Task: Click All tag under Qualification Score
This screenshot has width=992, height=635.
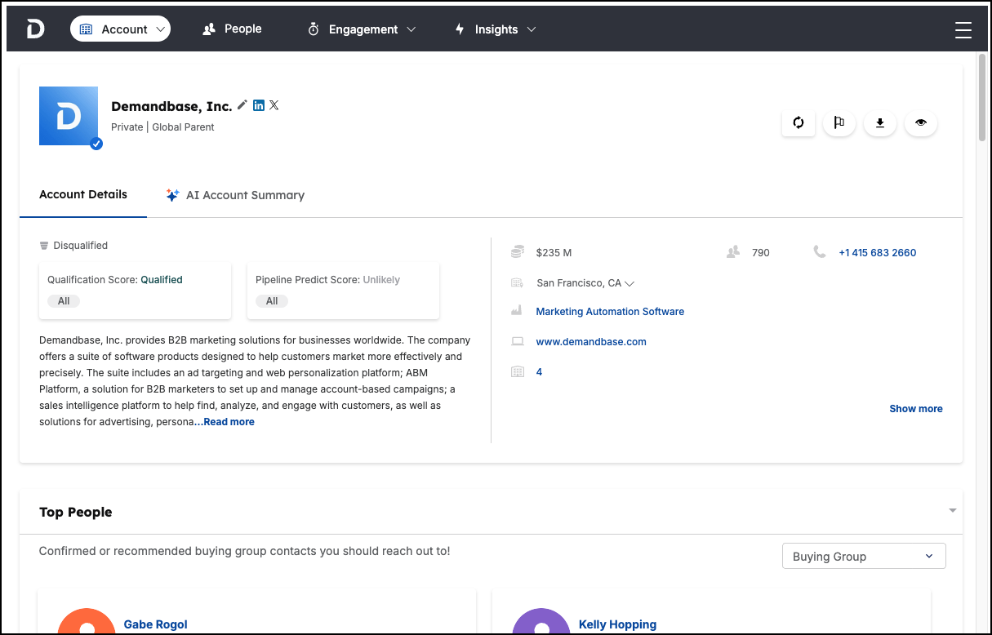Action: (64, 301)
